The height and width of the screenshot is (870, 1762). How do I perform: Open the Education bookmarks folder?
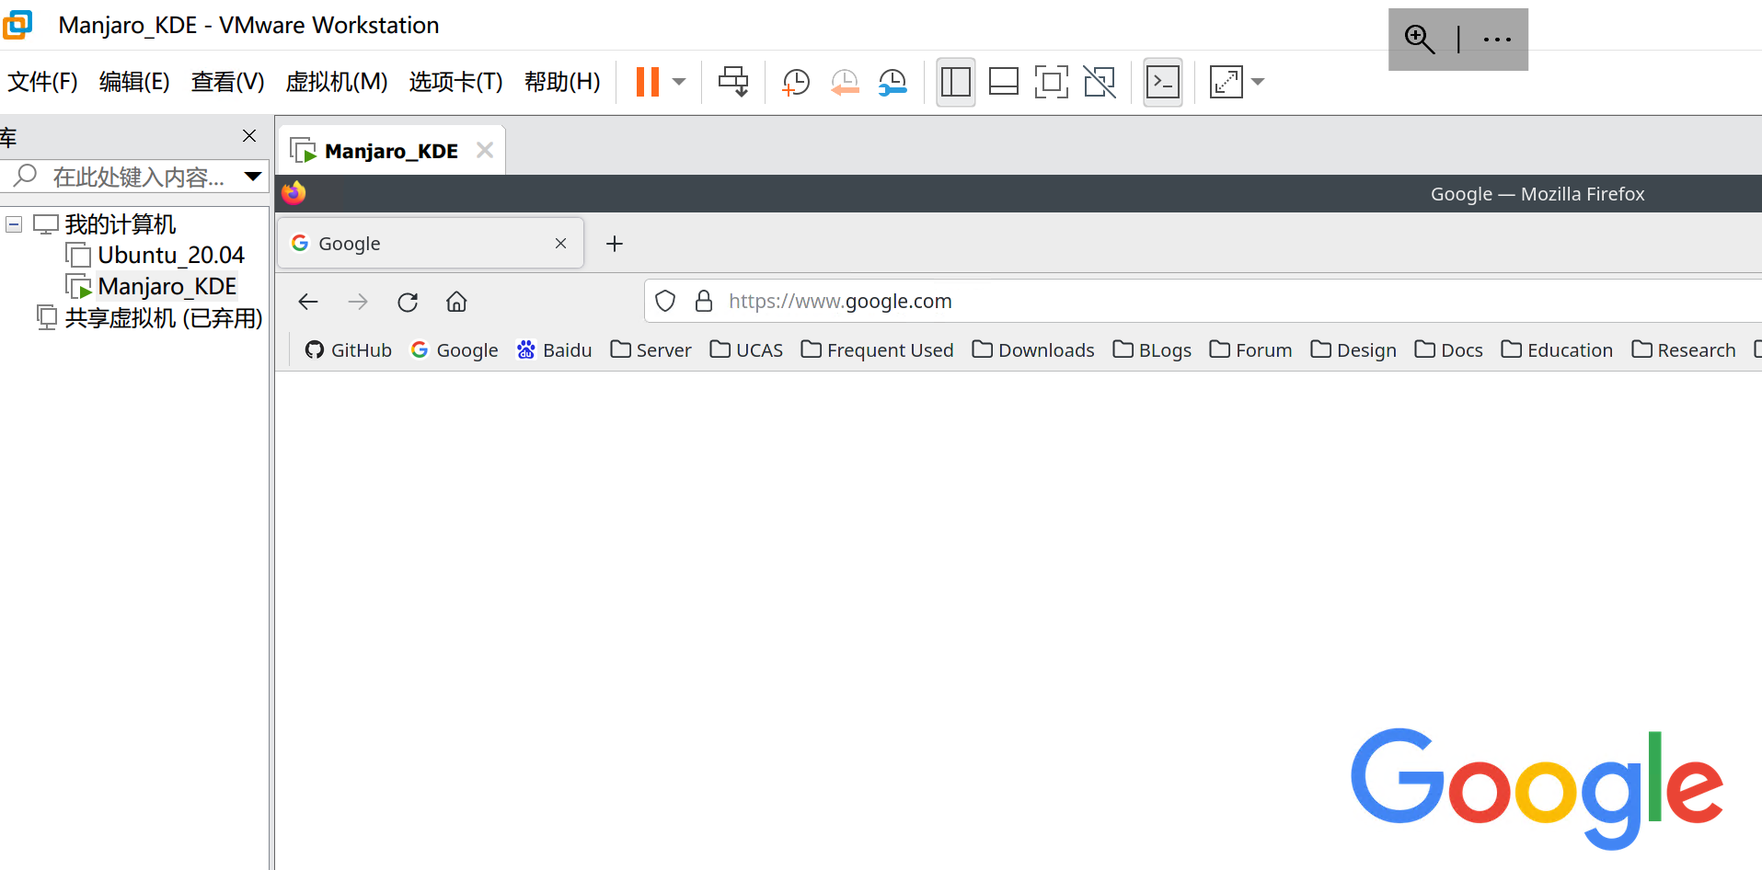point(1557,350)
